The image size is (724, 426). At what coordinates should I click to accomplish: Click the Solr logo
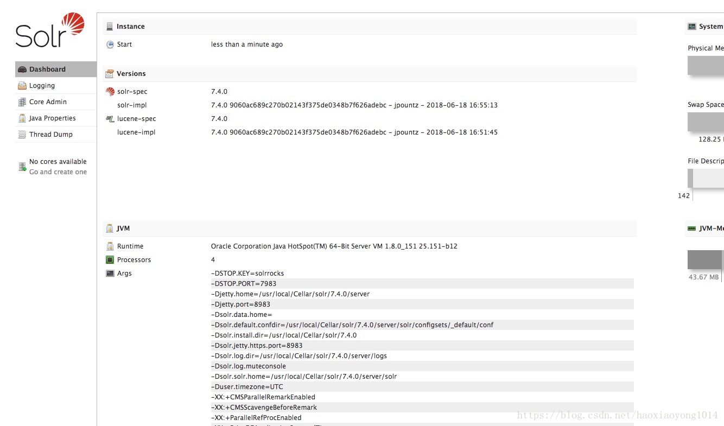(50, 30)
